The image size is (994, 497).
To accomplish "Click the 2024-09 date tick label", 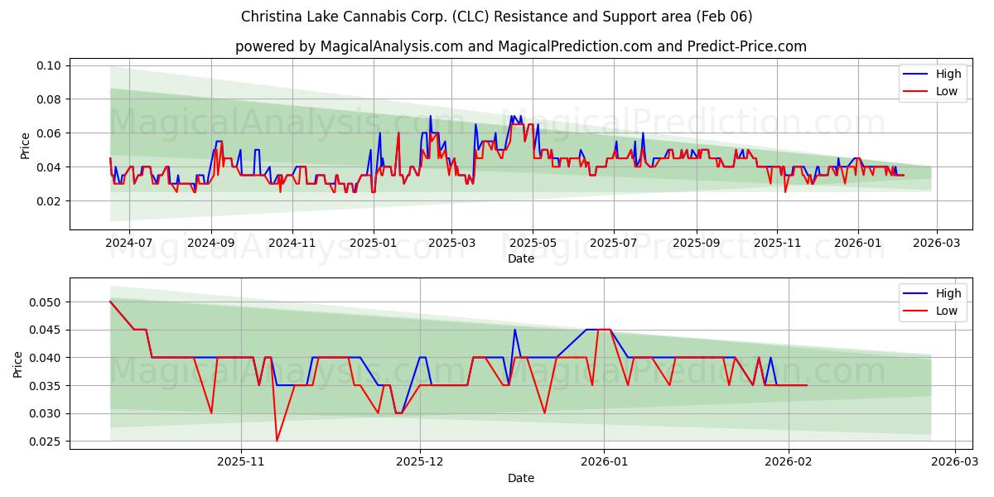I will click(x=211, y=243).
